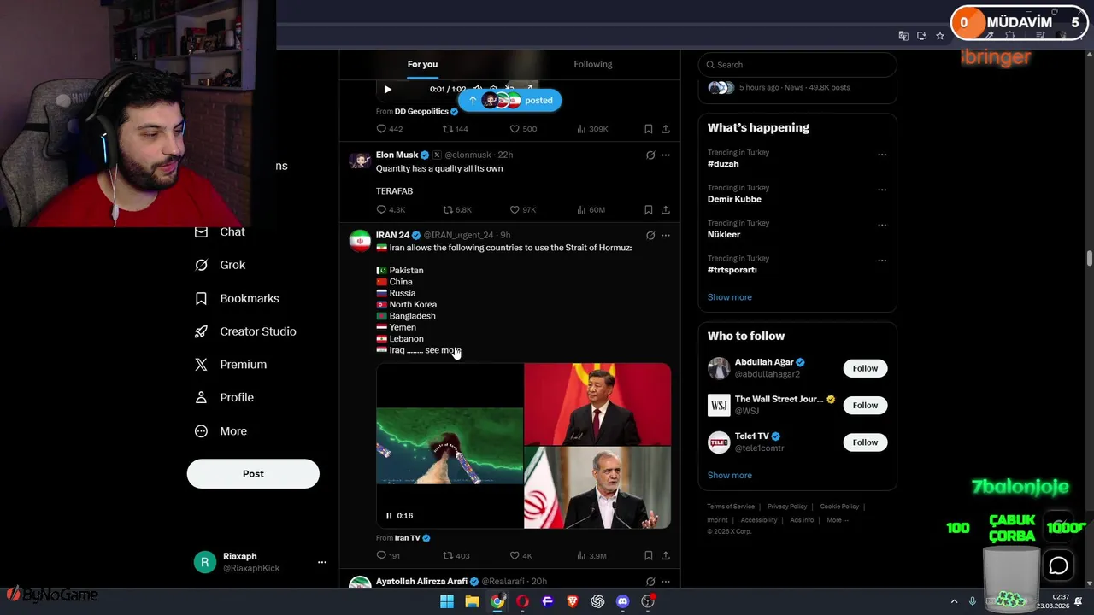View analytics of IRAN 24 post
The width and height of the screenshot is (1094, 615).
tap(591, 556)
